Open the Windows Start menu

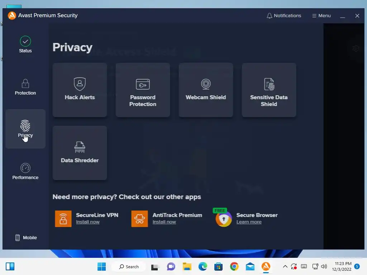[101, 266]
